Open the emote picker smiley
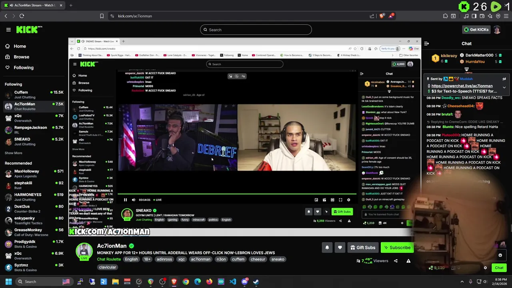The image size is (512, 288). click(x=500, y=255)
